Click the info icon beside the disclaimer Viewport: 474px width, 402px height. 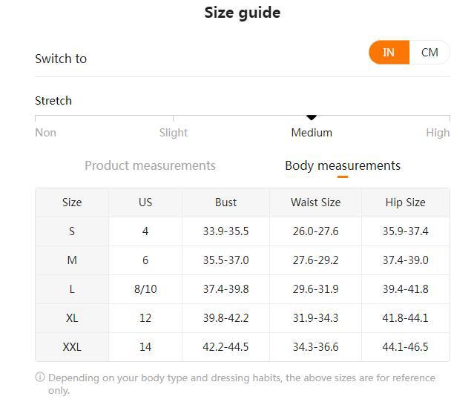pos(40,378)
